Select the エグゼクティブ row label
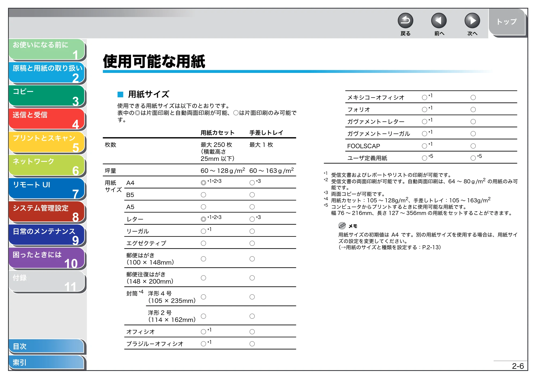The height and width of the screenshot is (379, 536). pos(146,243)
